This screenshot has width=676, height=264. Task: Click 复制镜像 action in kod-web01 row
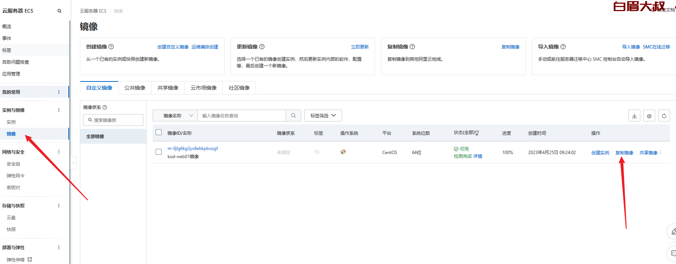pyautogui.click(x=624, y=153)
